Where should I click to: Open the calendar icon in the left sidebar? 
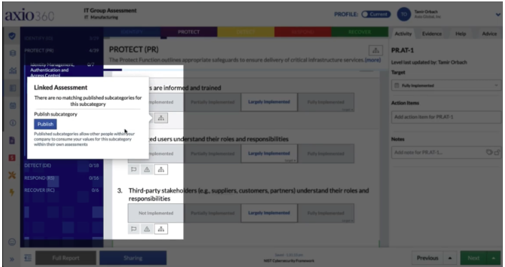tap(13, 105)
